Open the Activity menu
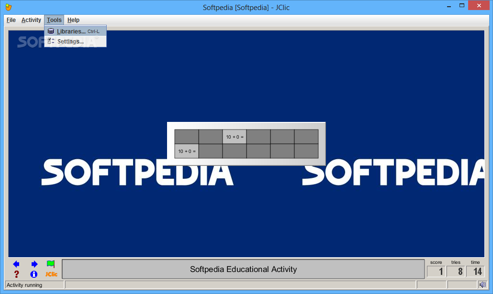493x294 pixels. [31, 20]
